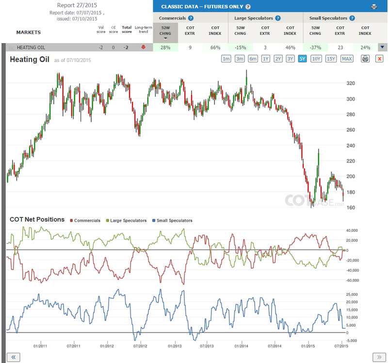Open the Commercials help icon
This screenshot has width=389, height=363.
[191, 18]
